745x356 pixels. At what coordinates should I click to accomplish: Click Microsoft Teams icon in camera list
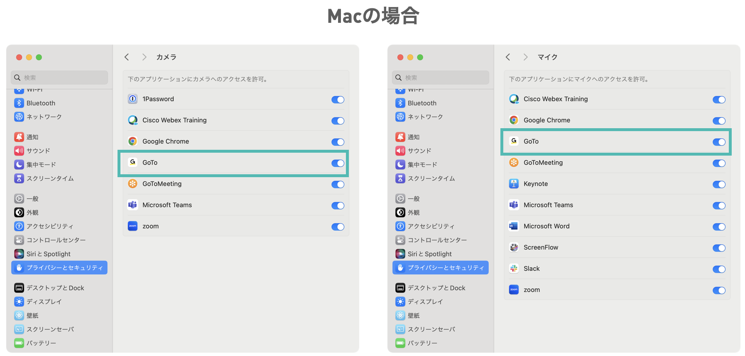tap(132, 205)
